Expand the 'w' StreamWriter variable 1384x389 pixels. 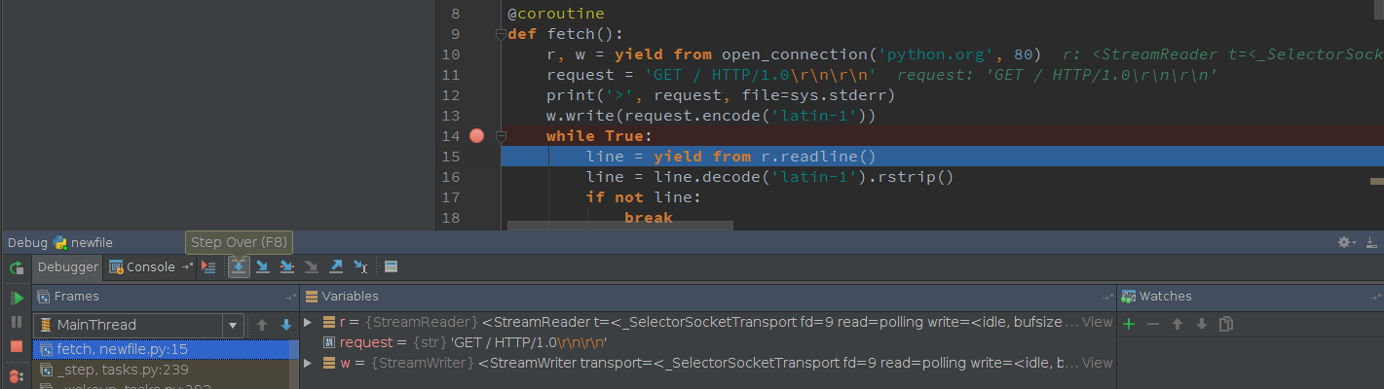tap(308, 363)
